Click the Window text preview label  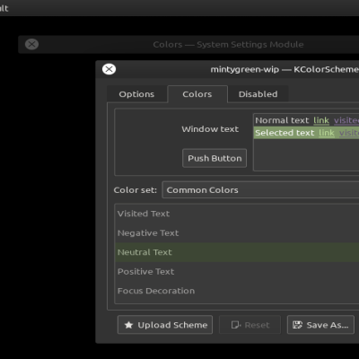[x=210, y=129]
